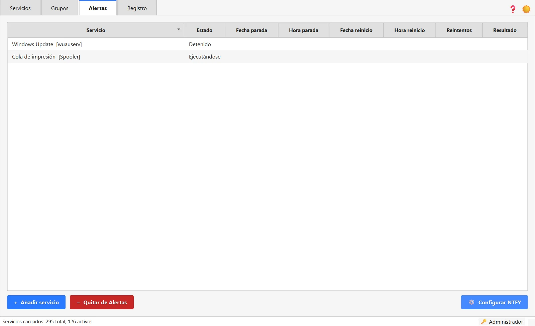Click the Hora parada column header
Screen dimensions: 535x326
click(304, 30)
